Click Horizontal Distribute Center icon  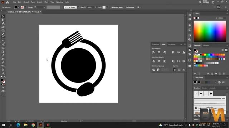pyautogui.click(x=179, y=61)
